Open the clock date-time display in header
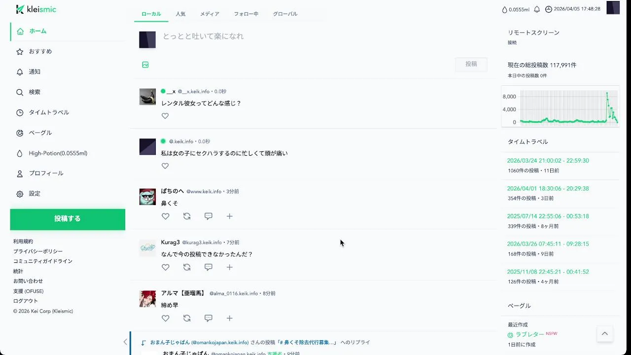The height and width of the screenshot is (355, 631). [572, 9]
